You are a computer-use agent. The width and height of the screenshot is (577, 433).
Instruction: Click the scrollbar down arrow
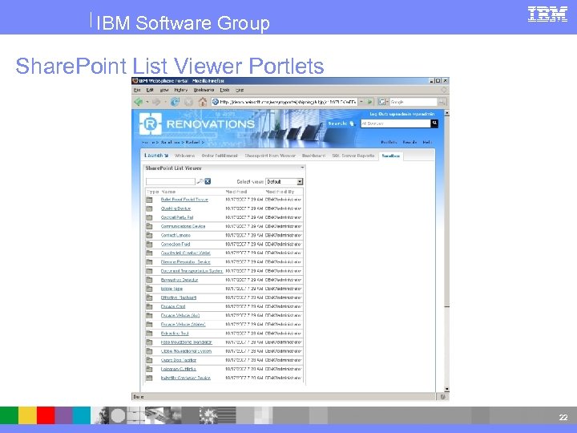(x=446, y=389)
